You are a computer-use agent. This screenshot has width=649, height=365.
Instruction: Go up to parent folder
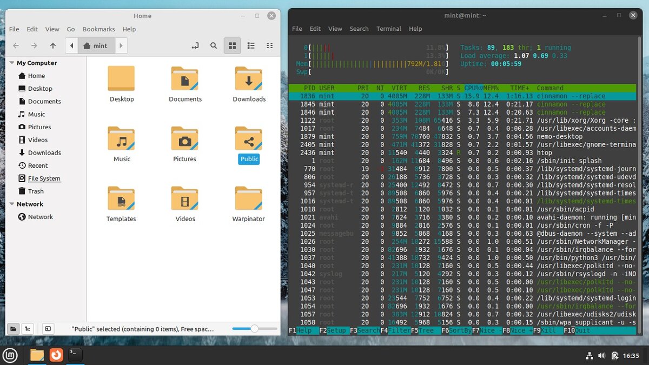(x=52, y=46)
